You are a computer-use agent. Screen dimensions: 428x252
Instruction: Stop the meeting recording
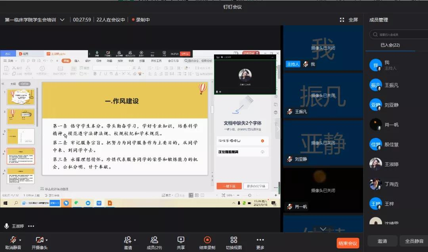207,240
